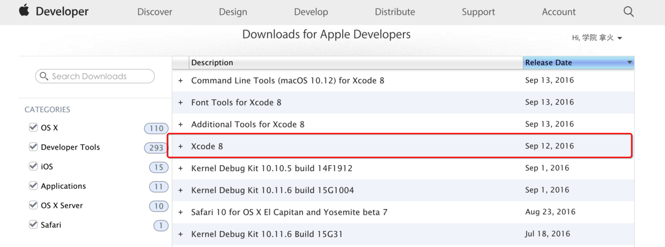Click the OS X Server category label

click(x=62, y=205)
